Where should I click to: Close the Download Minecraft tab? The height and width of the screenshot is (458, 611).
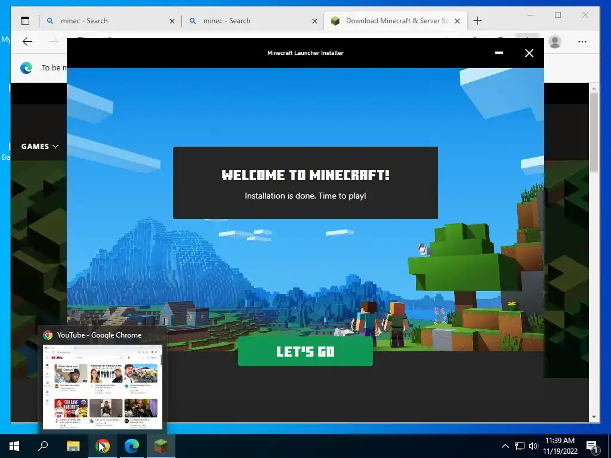pyautogui.click(x=458, y=21)
